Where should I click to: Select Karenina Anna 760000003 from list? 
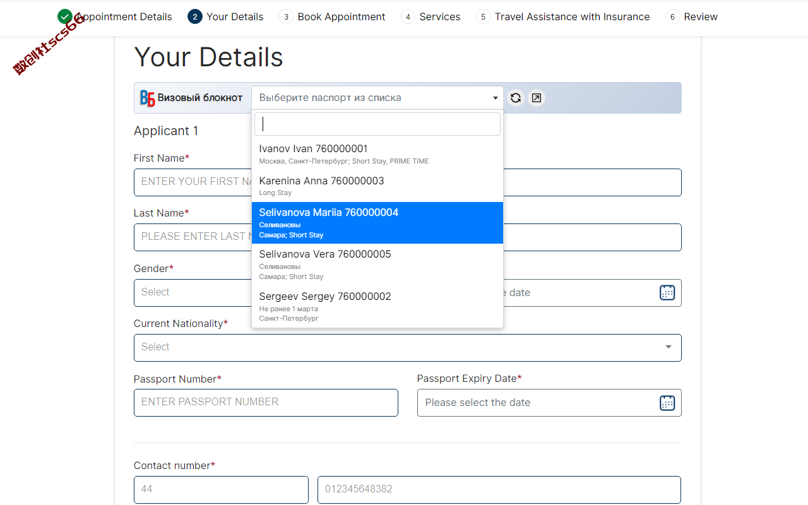click(x=377, y=186)
